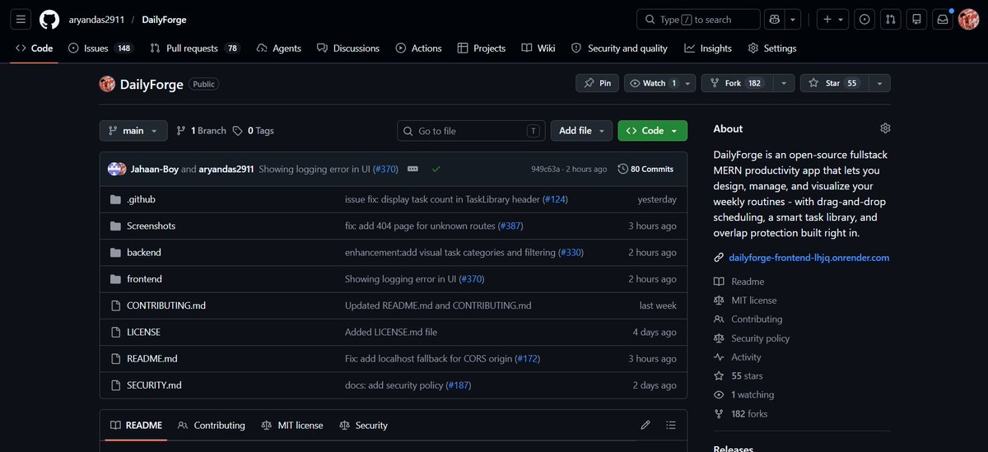Open the Actions tab

click(418, 49)
